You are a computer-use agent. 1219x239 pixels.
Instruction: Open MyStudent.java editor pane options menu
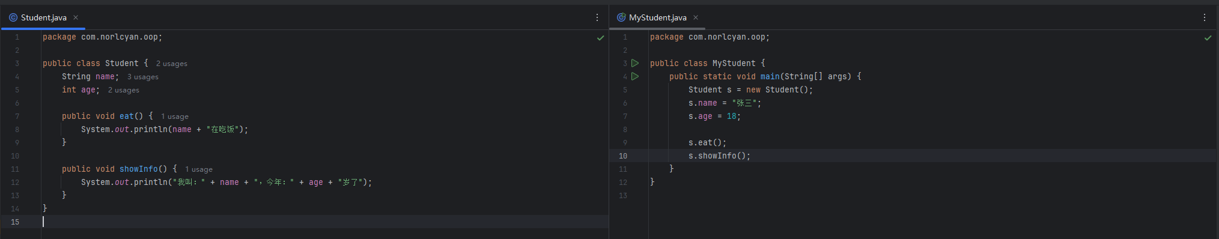pos(1205,17)
